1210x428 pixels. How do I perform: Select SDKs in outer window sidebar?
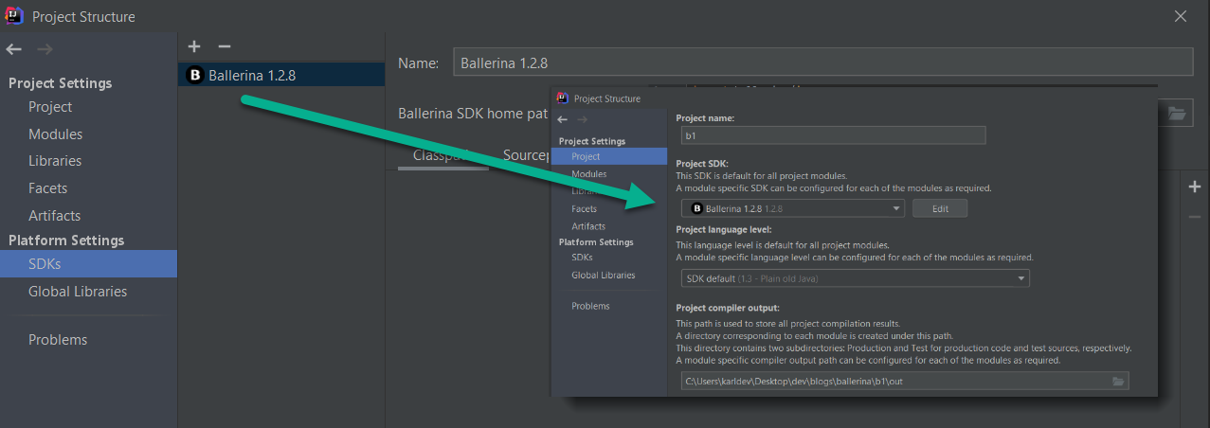(x=88, y=264)
